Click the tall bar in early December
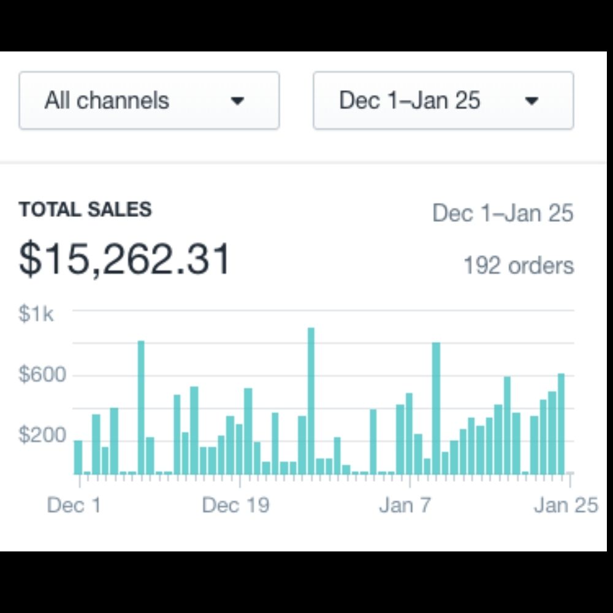 pos(141,408)
